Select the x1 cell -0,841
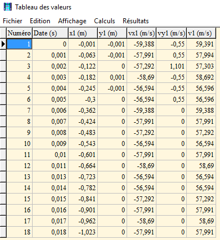220x240 pixels. (x=83, y=199)
